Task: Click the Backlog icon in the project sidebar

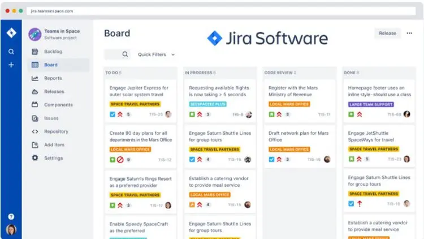Action: (x=35, y=52)
